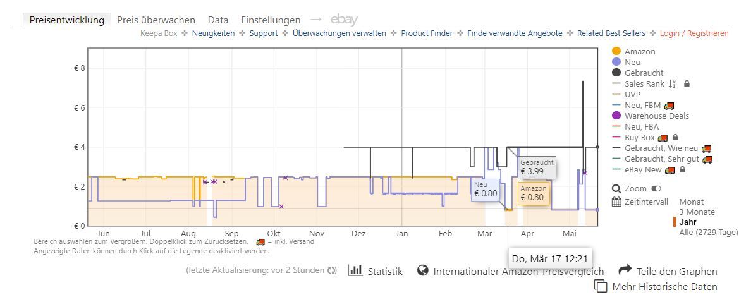Click the lock icon beside Sales Rank
This screenshot has width=746, height=302.
(687, 83)
